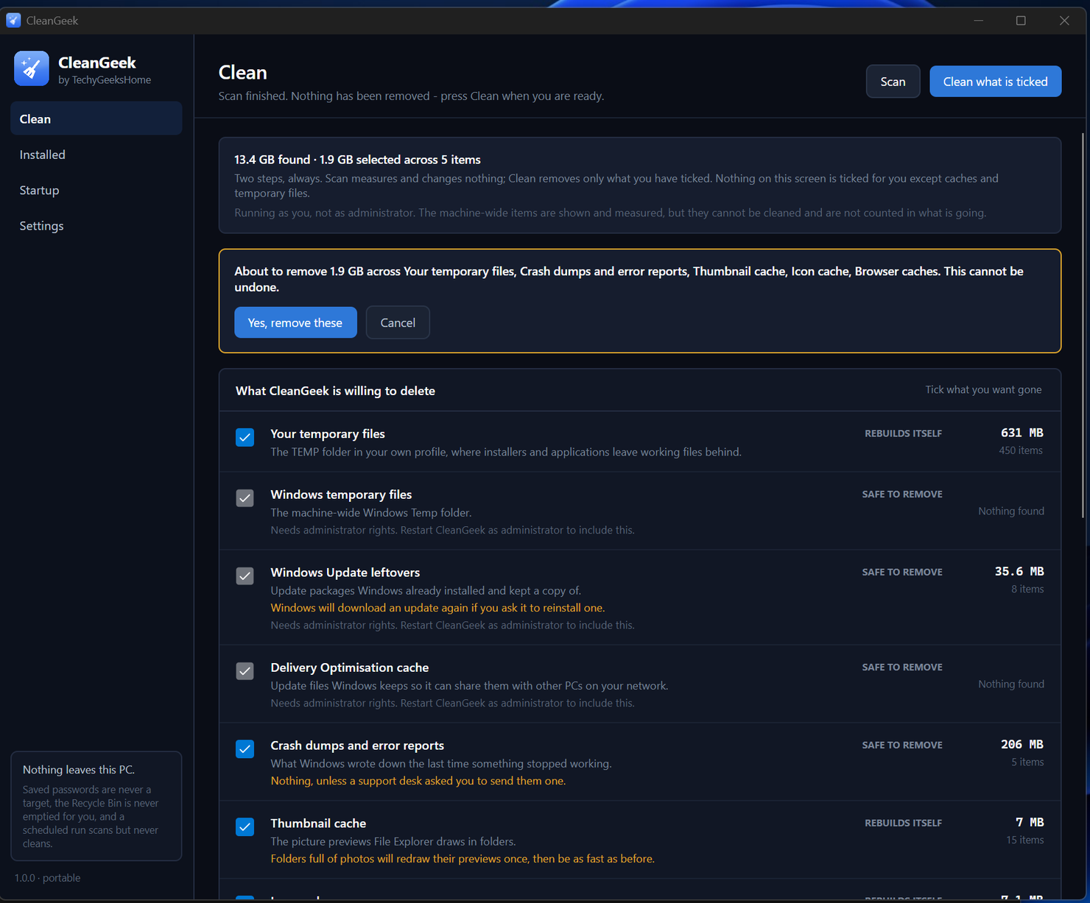Click the '450 items' count
Screen dimensions: 1090x903
pos(1021,450)
